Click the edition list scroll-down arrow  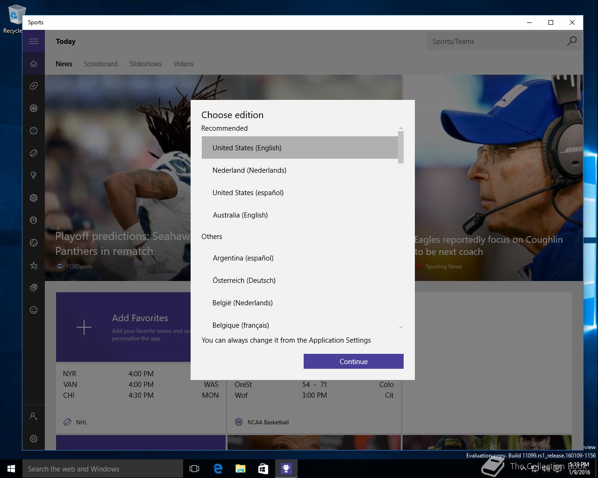400,327
